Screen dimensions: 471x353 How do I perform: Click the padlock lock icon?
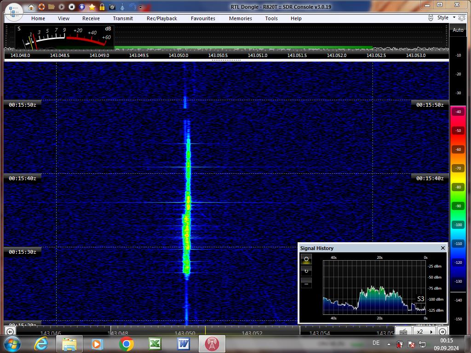point(102,6)
